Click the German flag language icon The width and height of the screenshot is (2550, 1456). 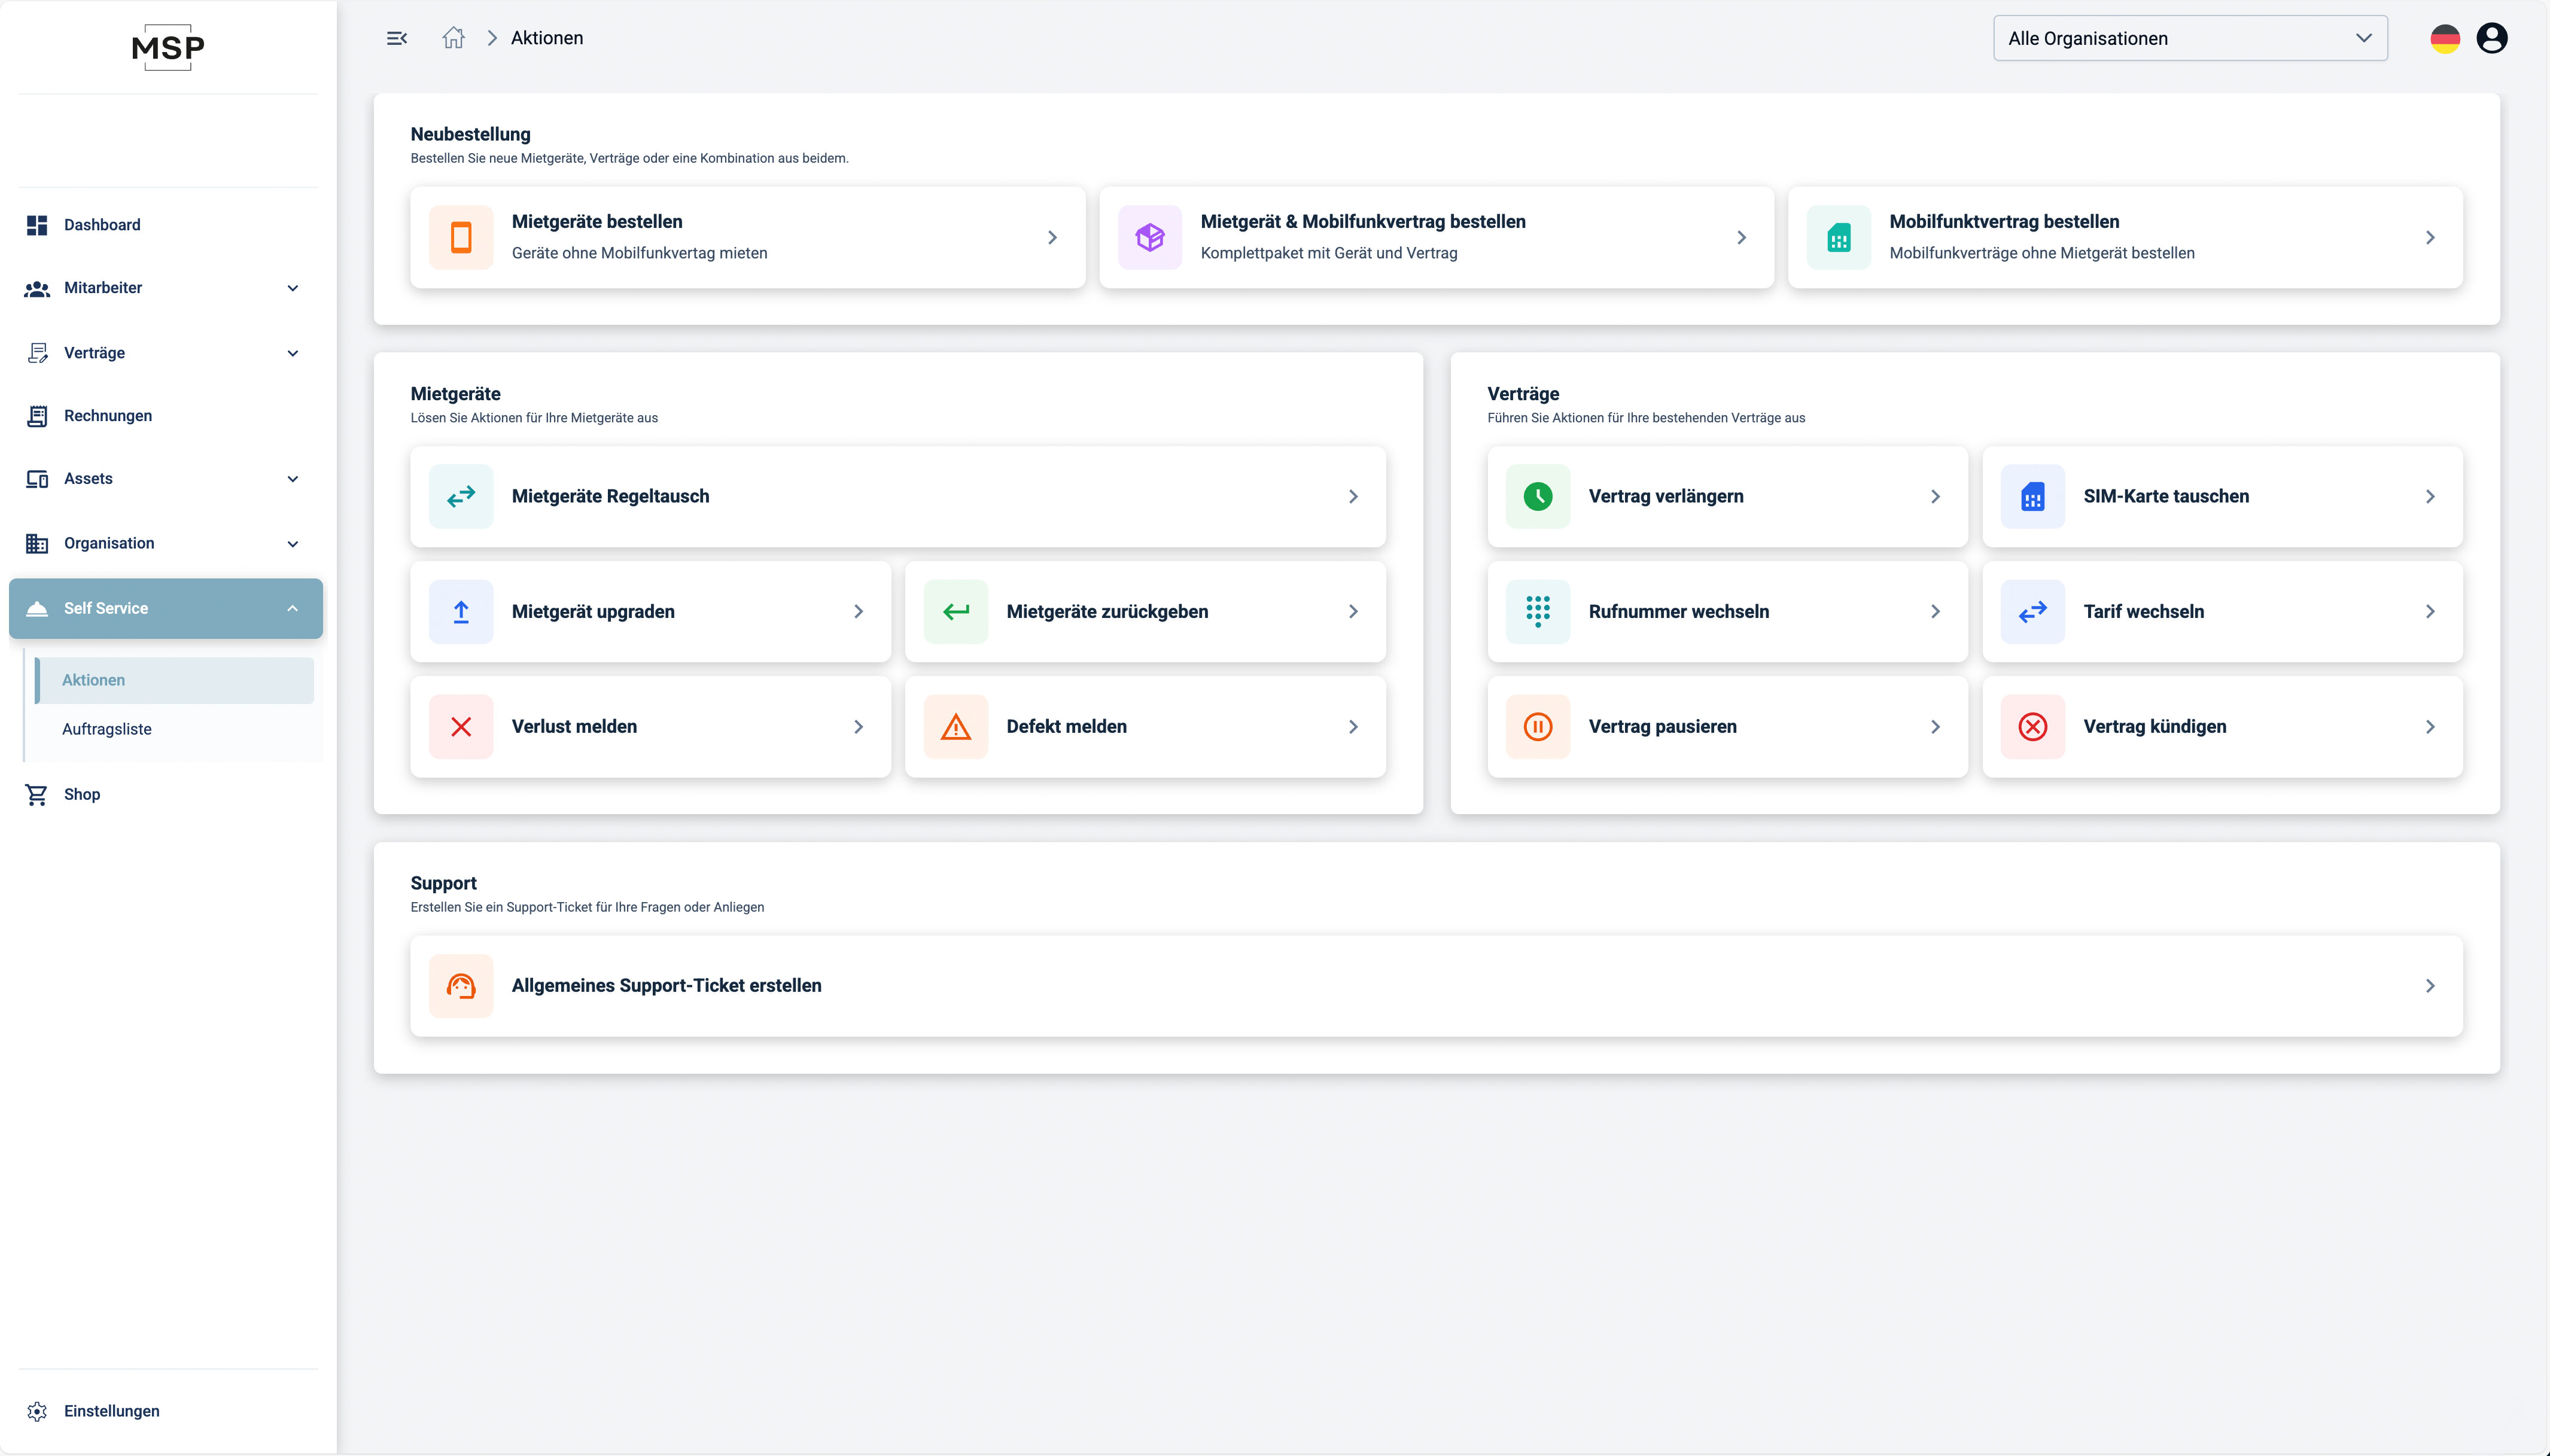point(2444,38)
